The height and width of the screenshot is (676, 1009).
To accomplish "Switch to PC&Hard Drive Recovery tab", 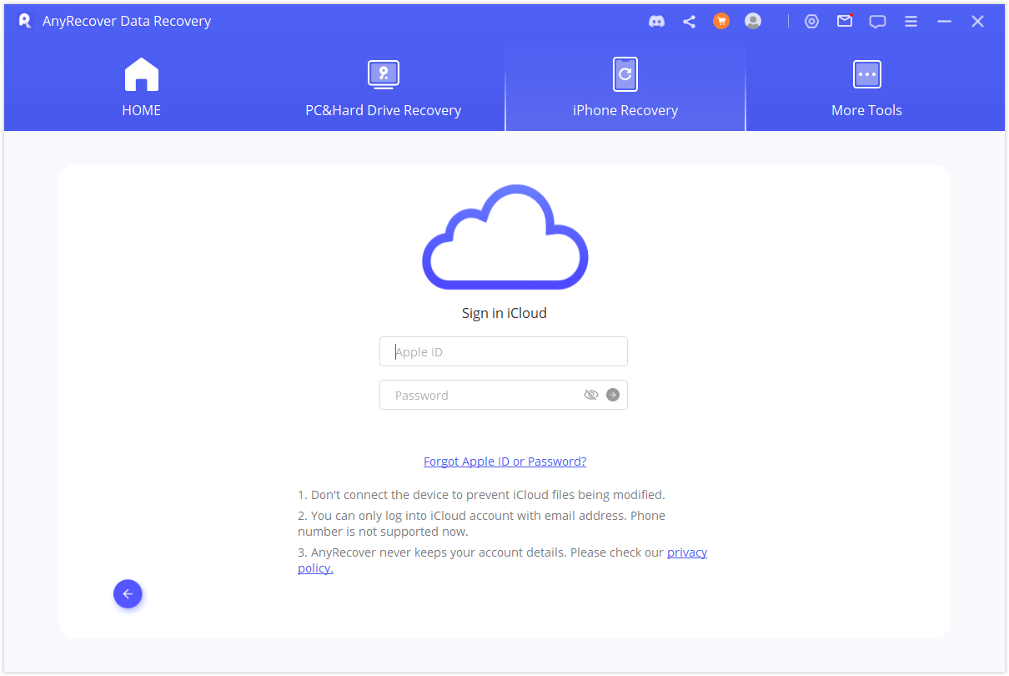I will (384, 88).
